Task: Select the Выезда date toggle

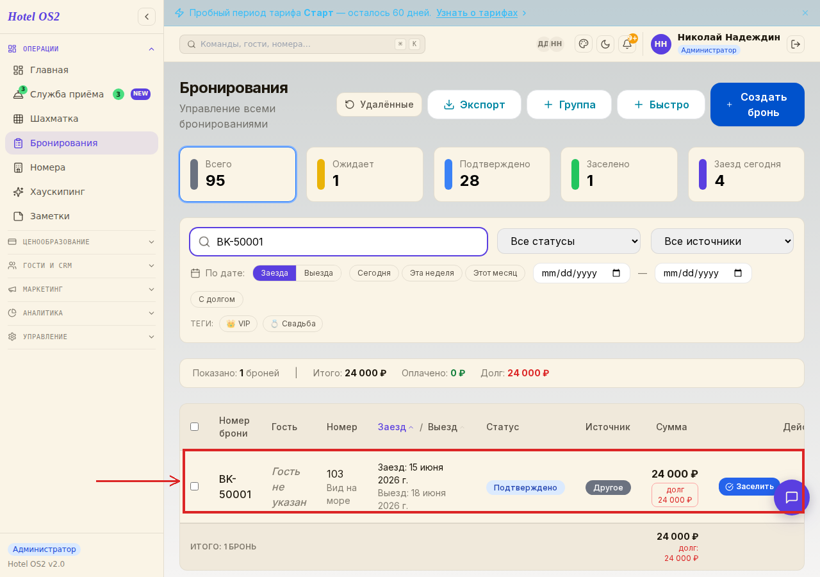Action: [x=318, y=273]
